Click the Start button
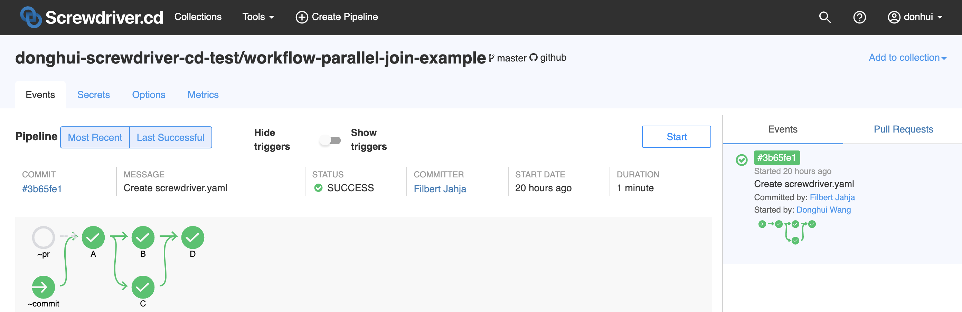The image size is (962, 312). tap(676, 137)
